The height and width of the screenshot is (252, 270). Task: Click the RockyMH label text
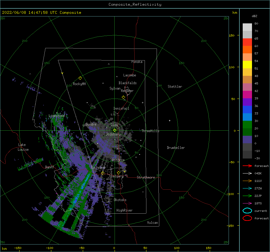tap(79, 84)
